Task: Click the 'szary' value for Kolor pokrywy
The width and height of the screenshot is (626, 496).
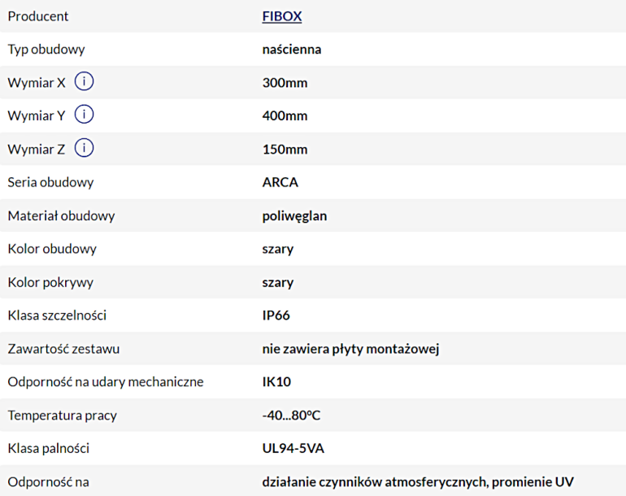Action: click(278, 283)
